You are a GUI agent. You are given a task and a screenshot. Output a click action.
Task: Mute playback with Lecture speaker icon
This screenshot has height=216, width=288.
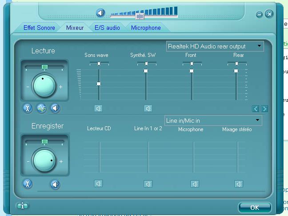pyautogui.click(x=55, y=108)
